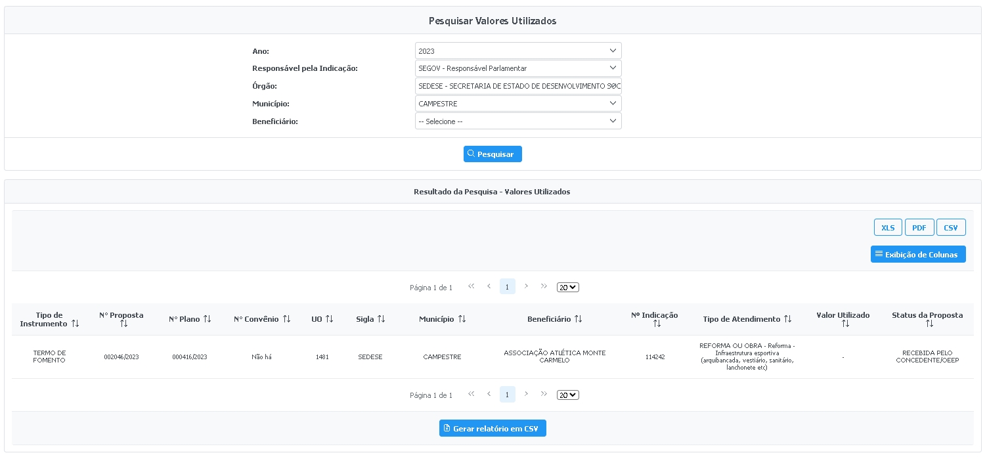The height and width of the screenshot is (457, 987).
Task: Click the Órgão field showing SEDESE
Action: 517,86
